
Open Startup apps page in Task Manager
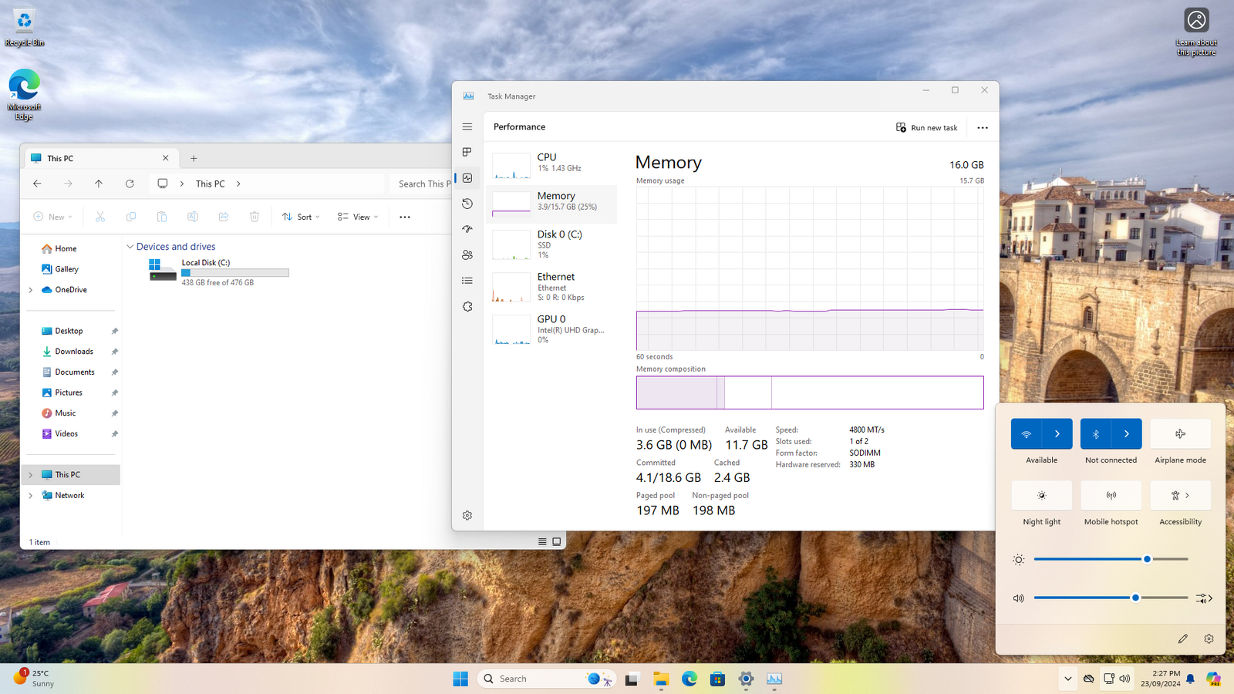coord(467,229)
